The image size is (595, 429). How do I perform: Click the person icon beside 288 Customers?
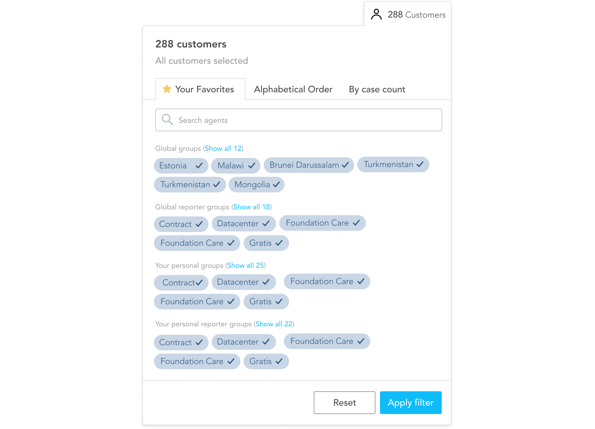pyautogui.click(x=376, y=15)
